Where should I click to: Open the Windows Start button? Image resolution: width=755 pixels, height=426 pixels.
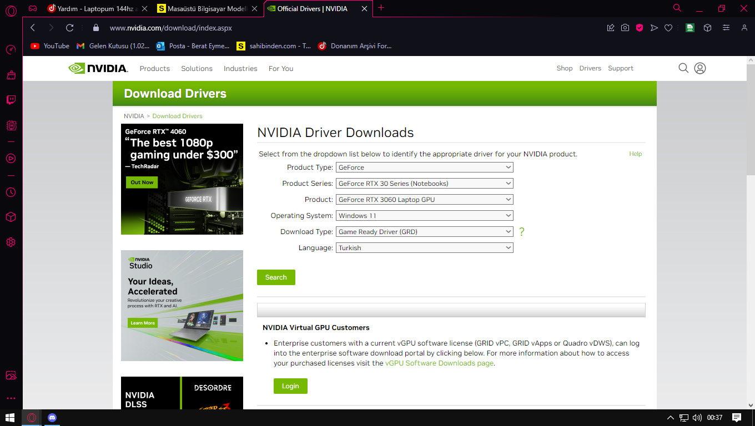pos(9,418)
